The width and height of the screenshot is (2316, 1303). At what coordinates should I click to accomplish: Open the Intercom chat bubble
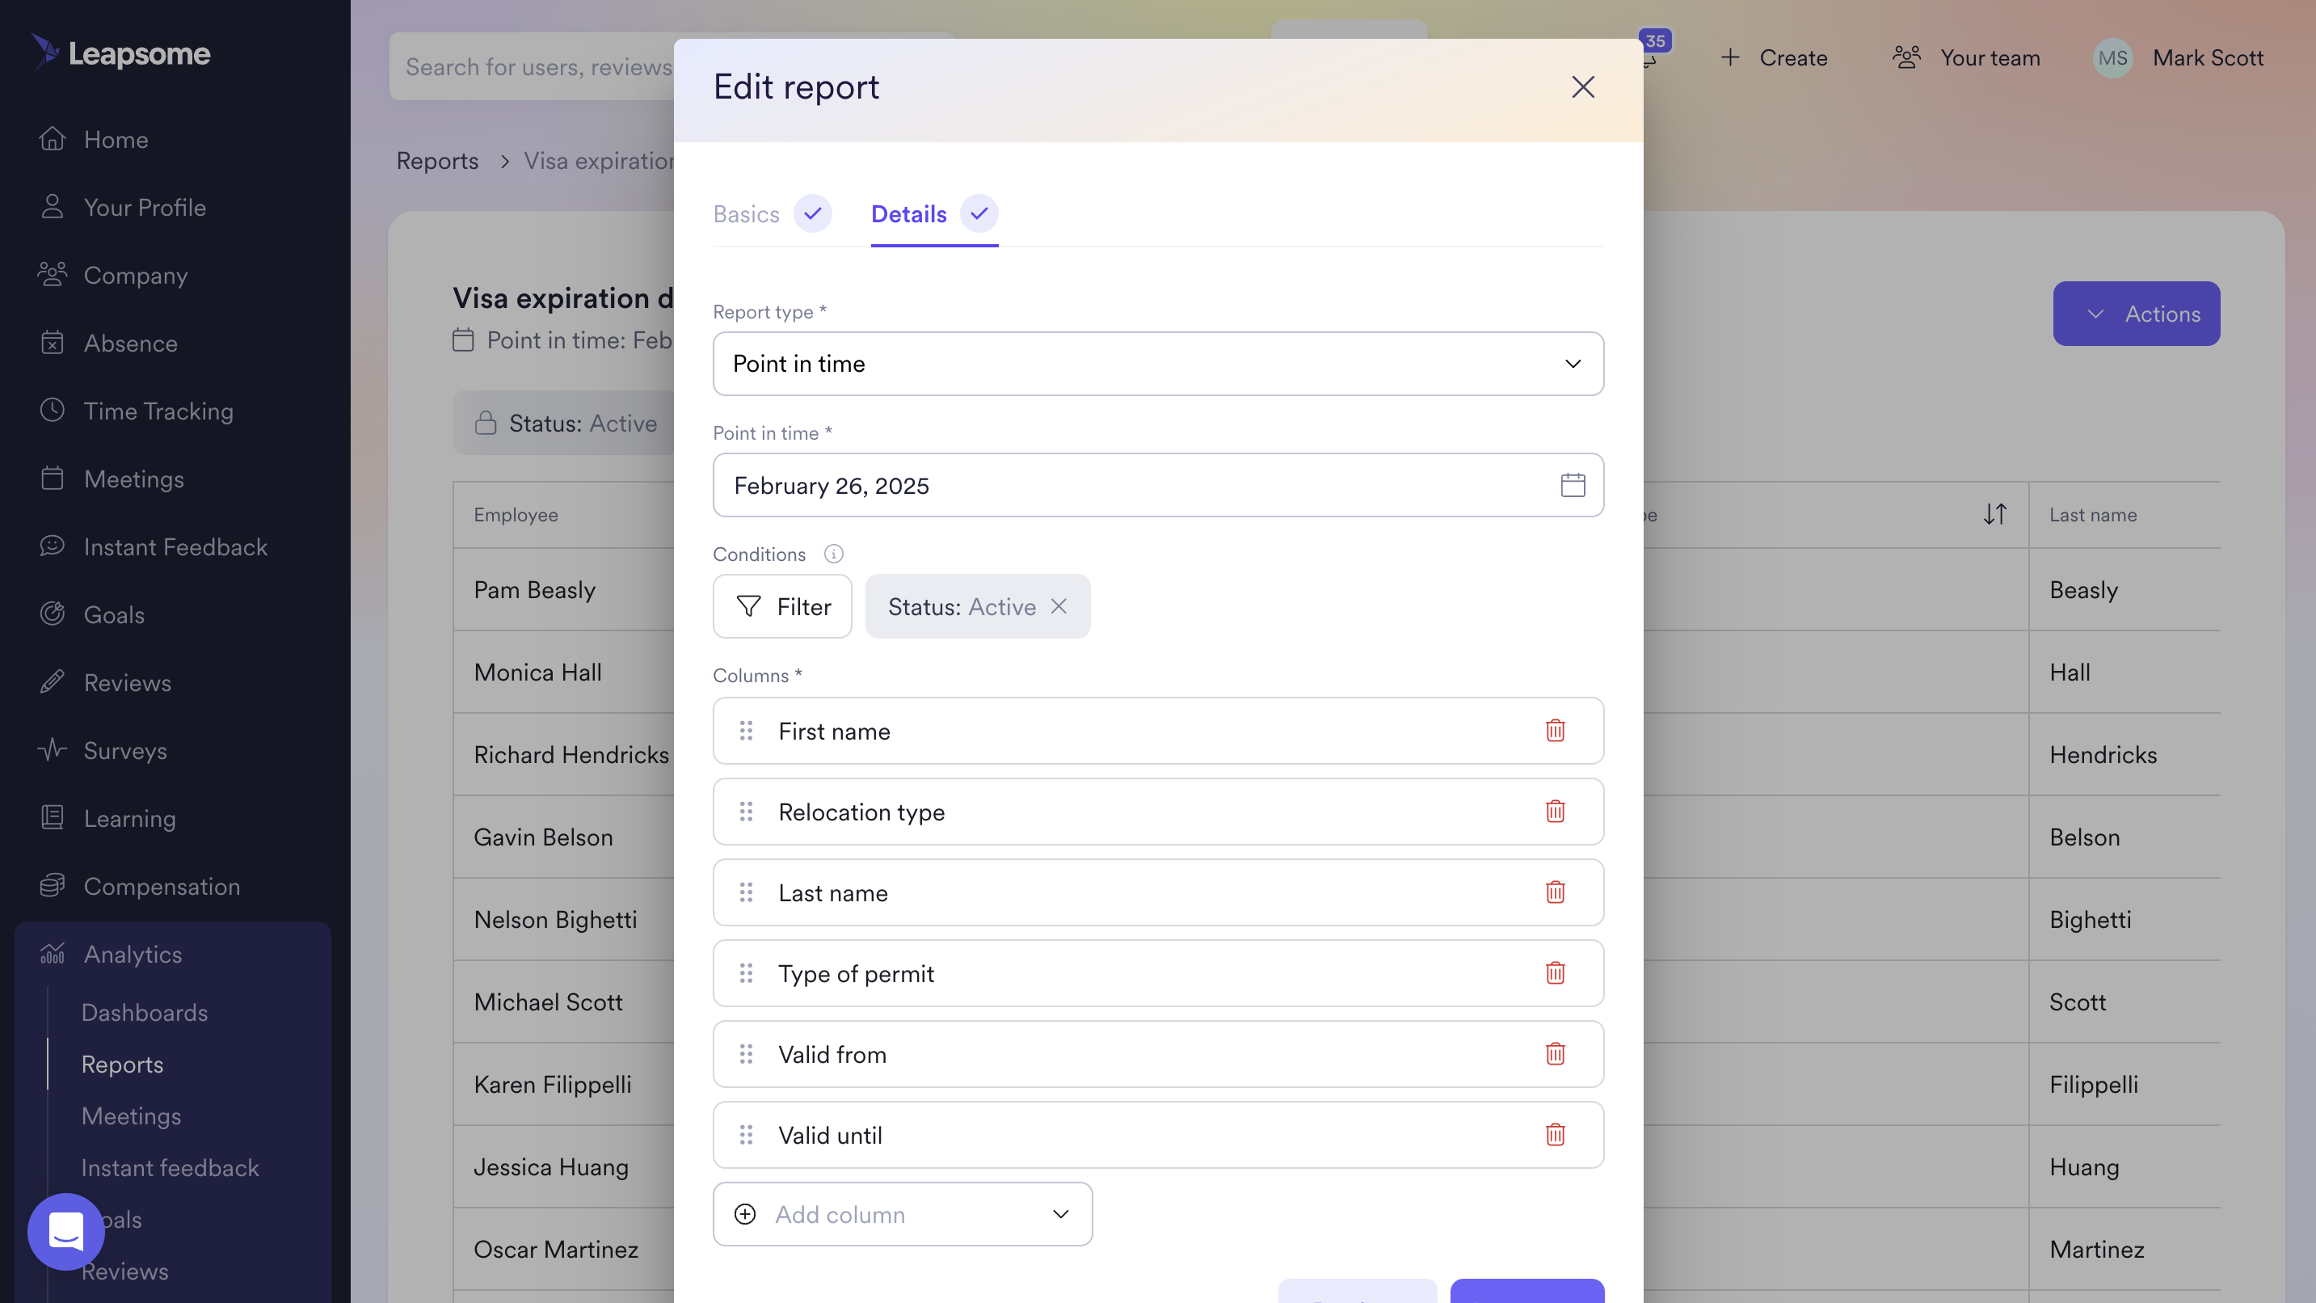(x=65, y=1232)
